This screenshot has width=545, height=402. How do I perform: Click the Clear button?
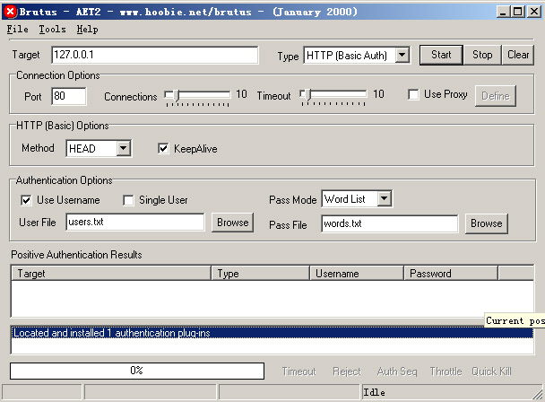coord(518,55)
